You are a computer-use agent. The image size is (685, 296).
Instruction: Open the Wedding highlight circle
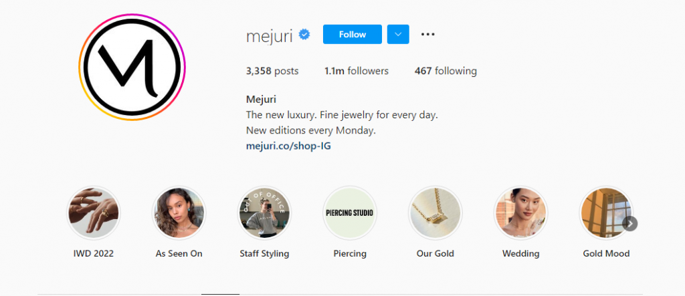[520, 213]
